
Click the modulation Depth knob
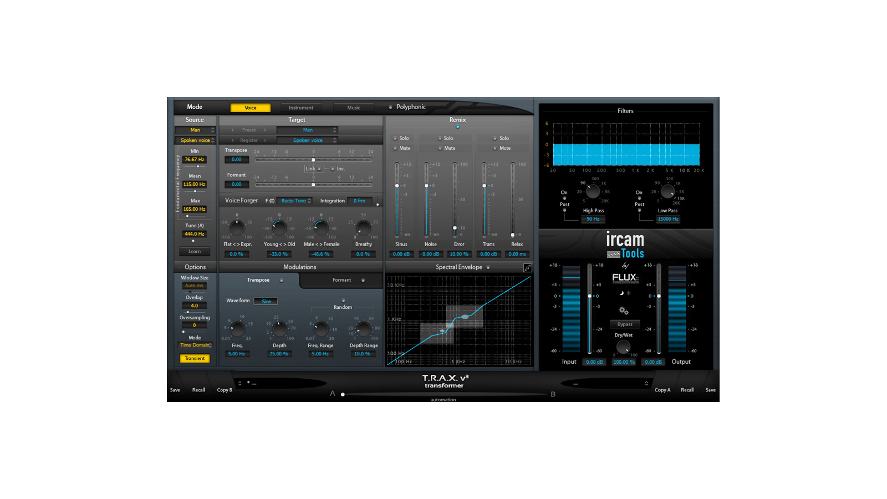click(279, 329)
